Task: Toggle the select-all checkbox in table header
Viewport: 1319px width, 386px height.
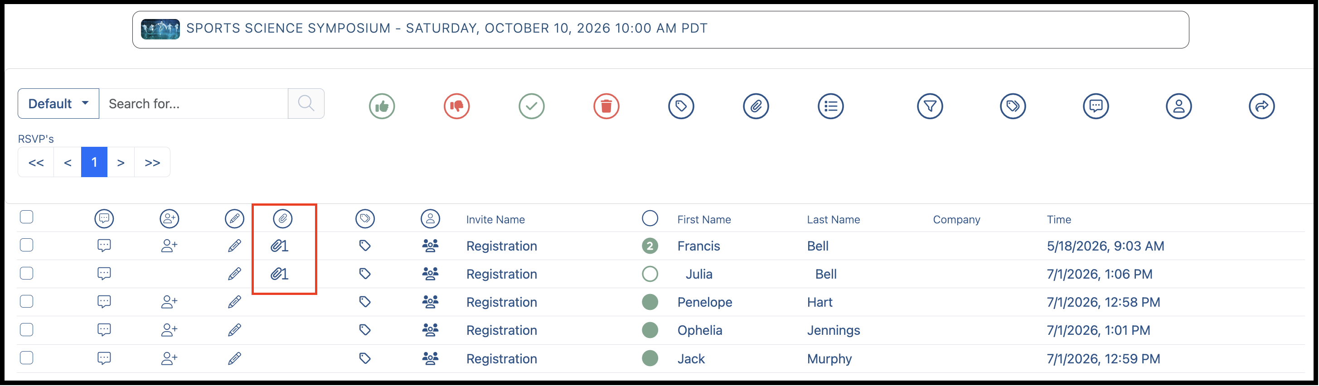Action: coord(27,217)
